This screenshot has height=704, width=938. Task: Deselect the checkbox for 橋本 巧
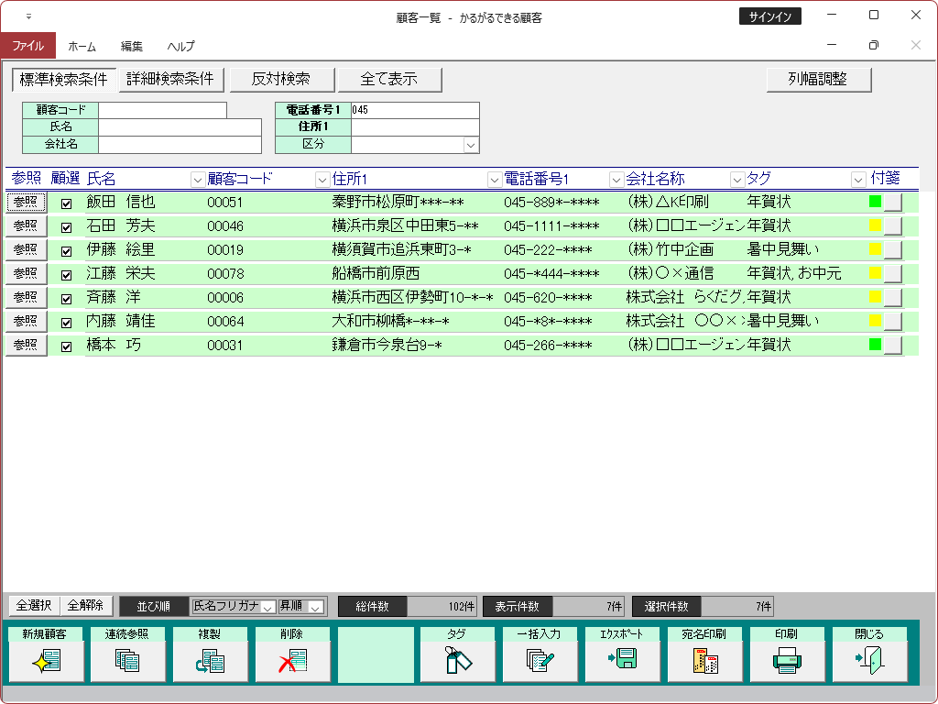(66, 346)
